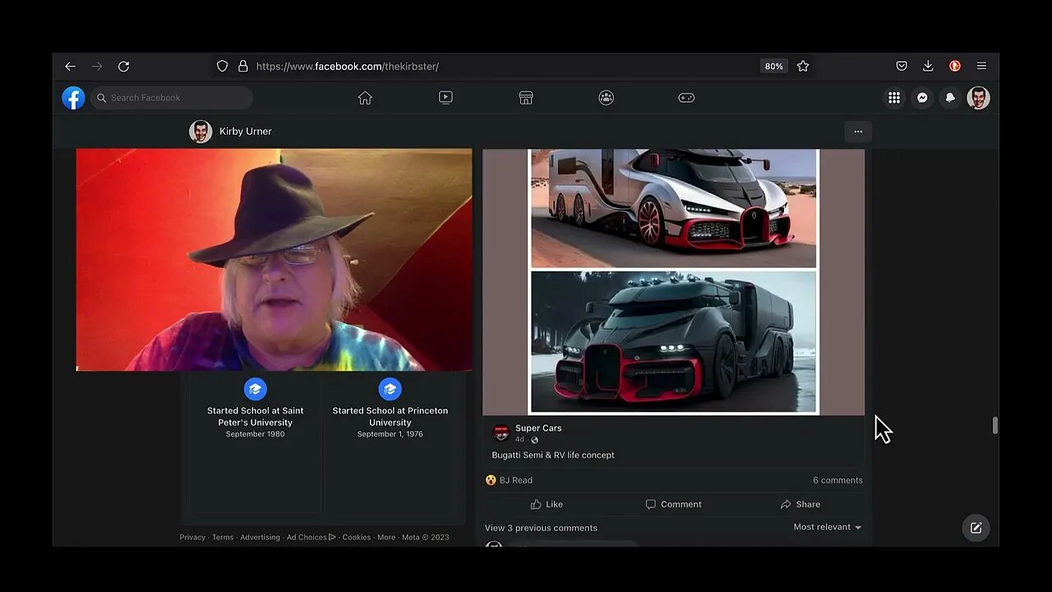Open the Super Cars page link
This screenshot has width=1052, height=592.
[538, 428]
